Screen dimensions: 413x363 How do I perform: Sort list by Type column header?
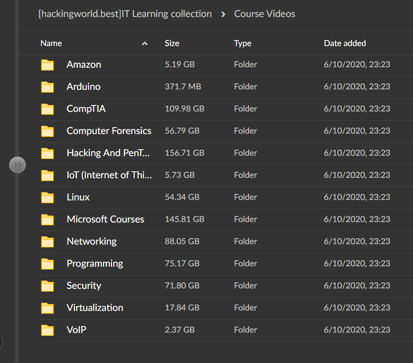[x=242, y=43]
